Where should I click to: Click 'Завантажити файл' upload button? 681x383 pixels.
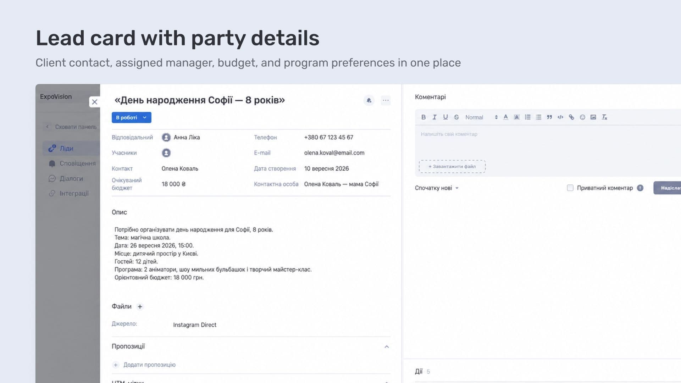[x=452, y=166]
